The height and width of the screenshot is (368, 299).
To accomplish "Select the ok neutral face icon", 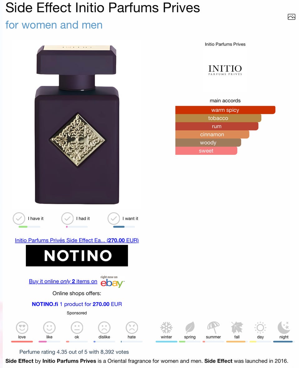I will pos(77,327).
